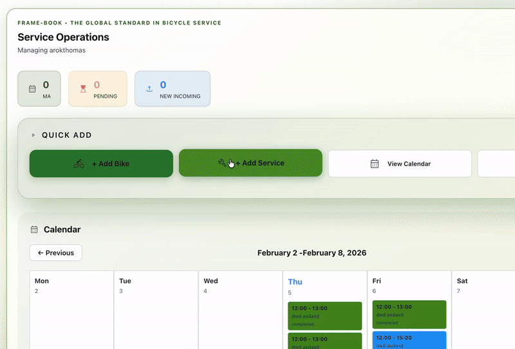Viewport: 515px width, 349px height.
Task: Open the New Incoming stat card
Action: [173, 89]
